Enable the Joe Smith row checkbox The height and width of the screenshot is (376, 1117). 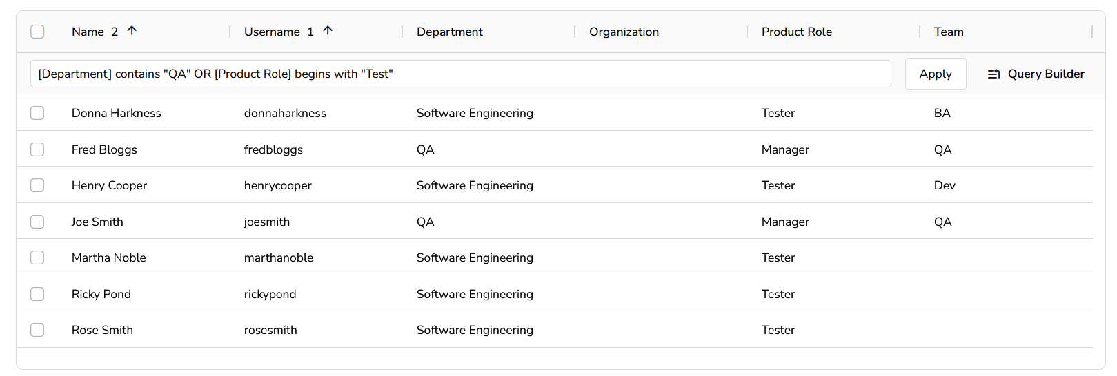[x=37, y=222]
